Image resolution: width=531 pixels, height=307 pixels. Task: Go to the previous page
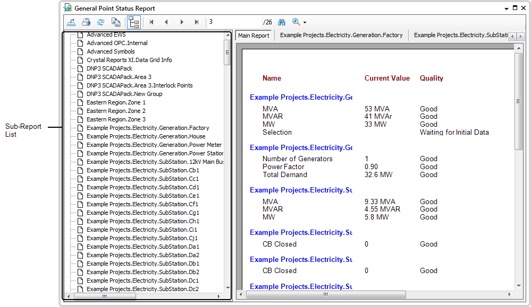[166, 22]
